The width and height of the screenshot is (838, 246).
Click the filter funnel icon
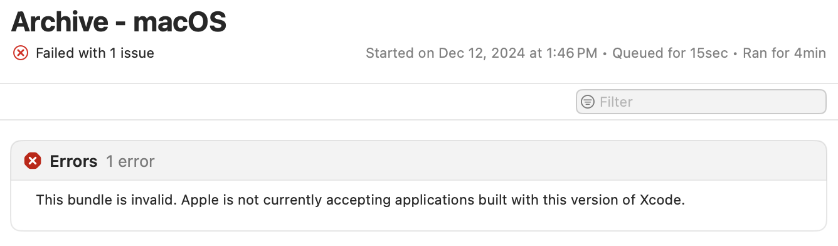tap(588, 102)
